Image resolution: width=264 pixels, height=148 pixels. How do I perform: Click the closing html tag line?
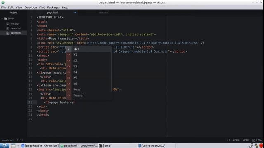43,115
